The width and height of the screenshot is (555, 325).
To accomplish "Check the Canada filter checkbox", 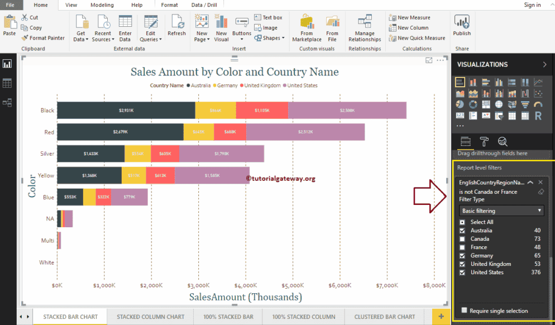I will point(462,238).
